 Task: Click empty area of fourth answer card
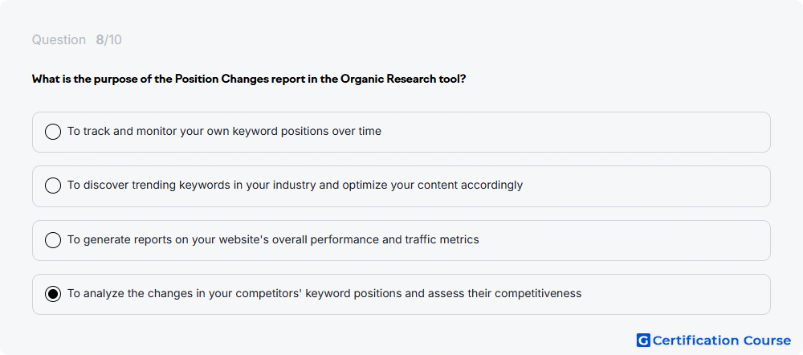676,295
